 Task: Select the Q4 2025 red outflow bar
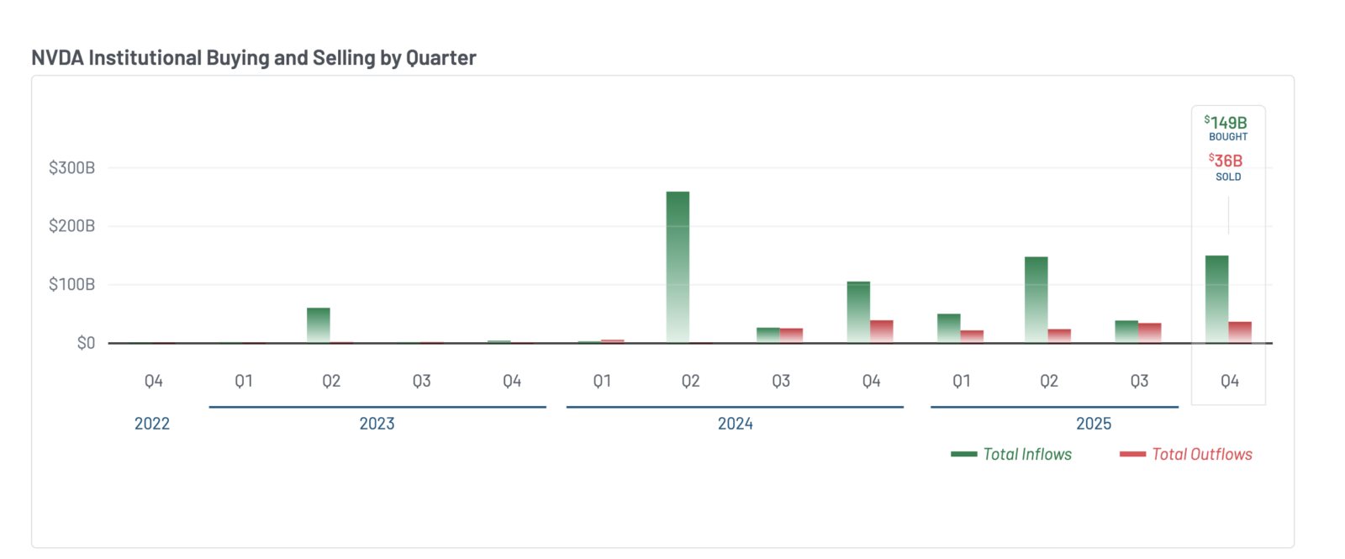click(1240, 332)
